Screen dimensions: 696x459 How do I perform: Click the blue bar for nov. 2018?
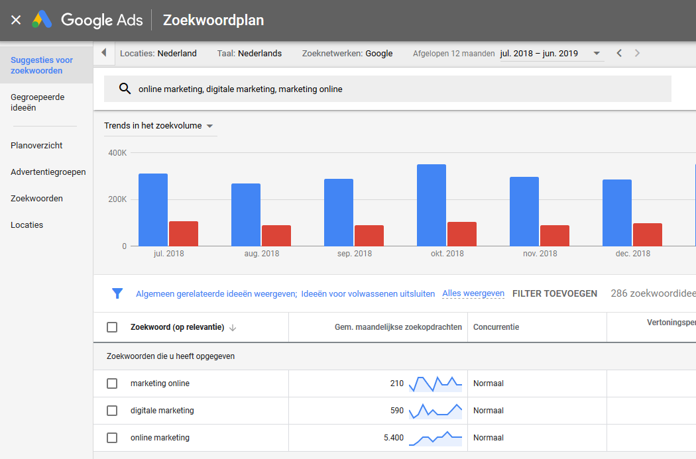tap(524, 211)
